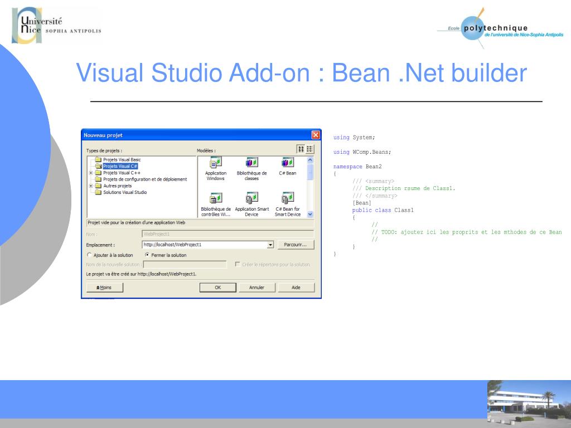Image resolution: width=571 pixels, height=428 pixels.
Task: Select the Autres projets label
Action: tap(117, 186)
